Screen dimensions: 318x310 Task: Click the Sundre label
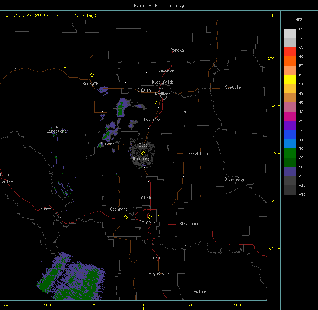tap(108, 144)
